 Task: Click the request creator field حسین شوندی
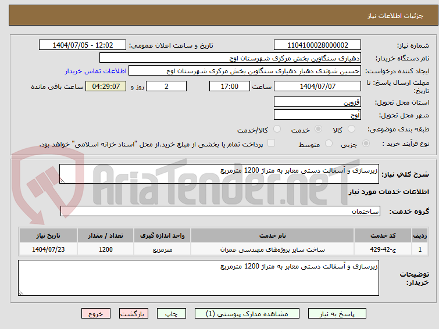(x=245, y=71)
